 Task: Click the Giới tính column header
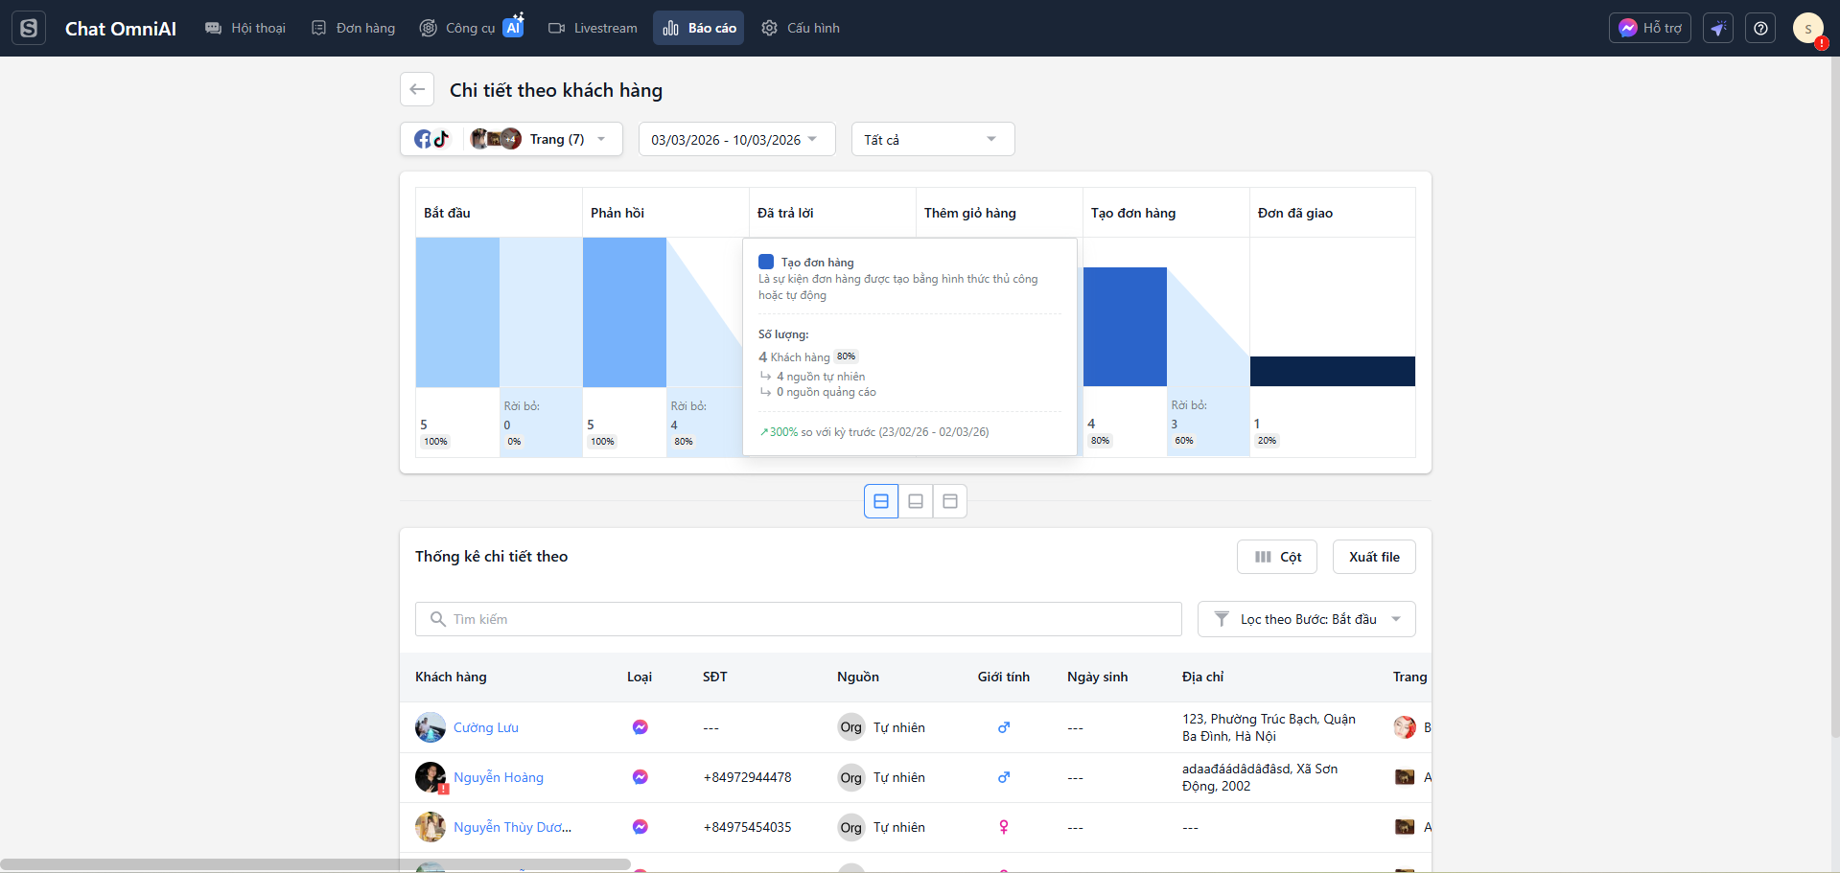[1004, 677]
